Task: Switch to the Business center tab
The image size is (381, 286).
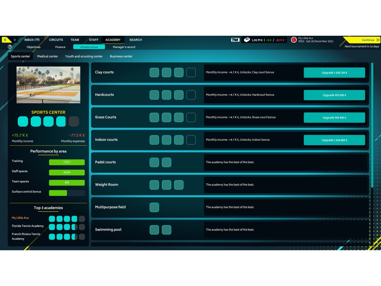Action: click(x=121, y=56)
